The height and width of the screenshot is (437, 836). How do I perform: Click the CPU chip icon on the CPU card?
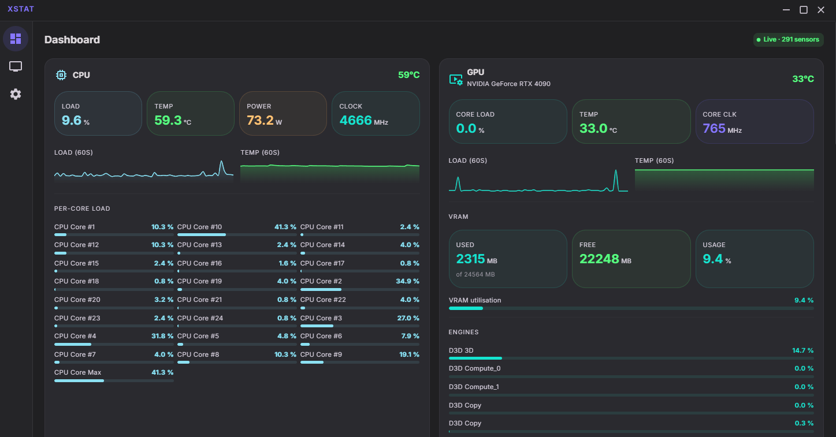click(61, 75)
